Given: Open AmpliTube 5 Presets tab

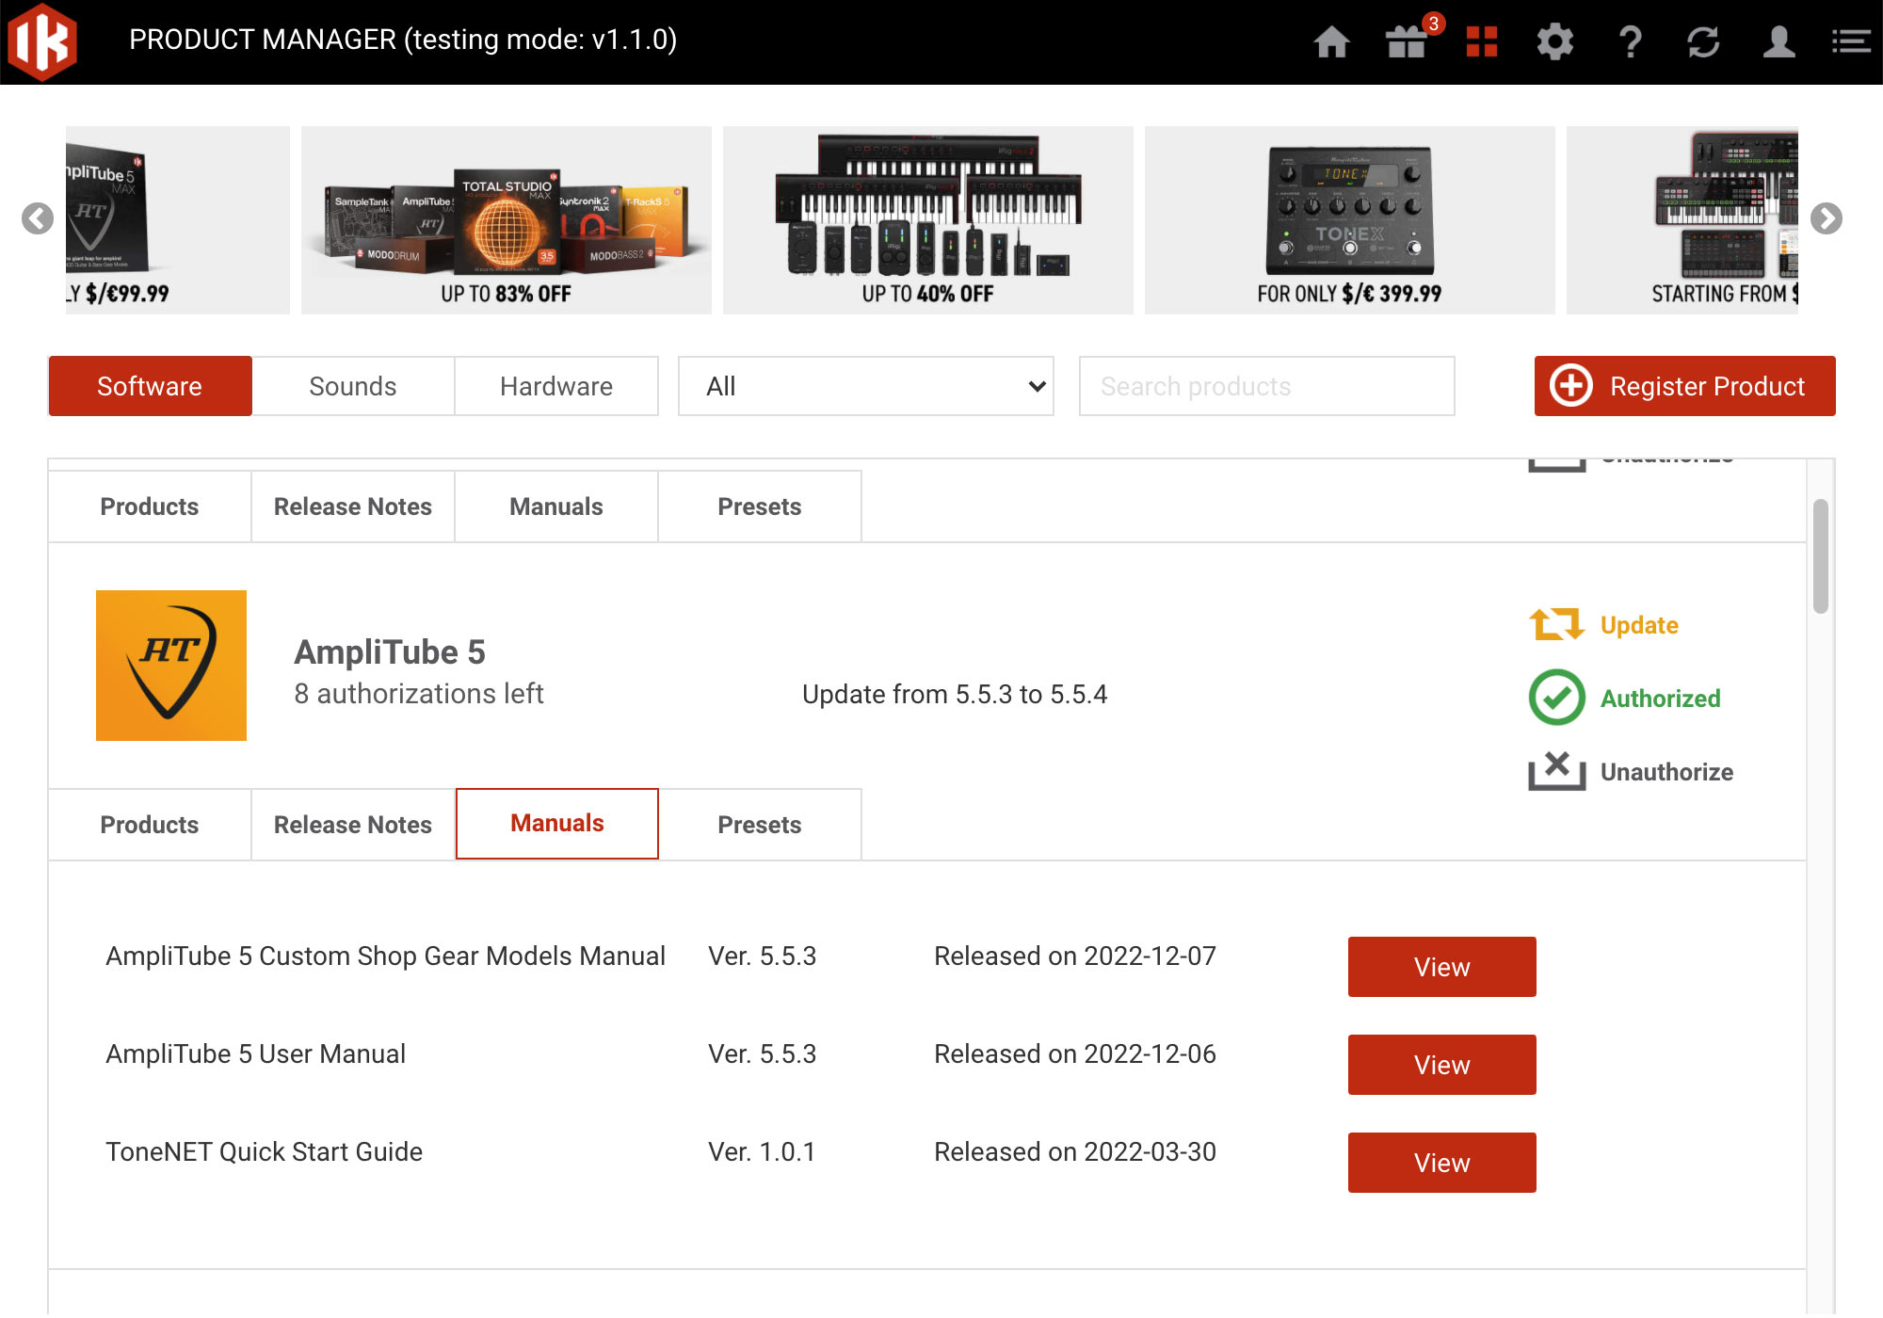Looking at the screenshot, I should (x=760, y=825).
